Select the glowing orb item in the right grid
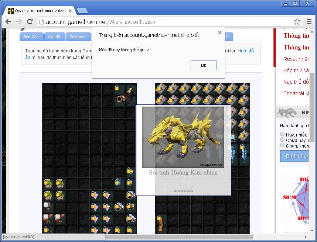The width and height of the screenshot is (317, 242). 234,136
